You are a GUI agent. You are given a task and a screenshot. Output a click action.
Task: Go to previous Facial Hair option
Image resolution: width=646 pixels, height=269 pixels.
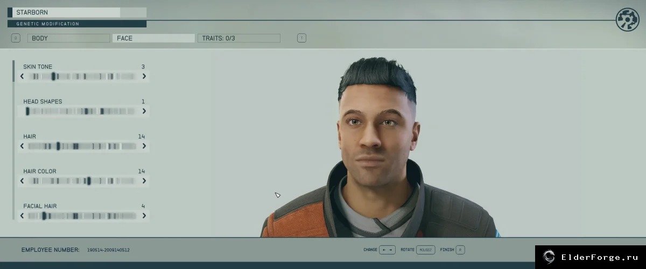22,216
